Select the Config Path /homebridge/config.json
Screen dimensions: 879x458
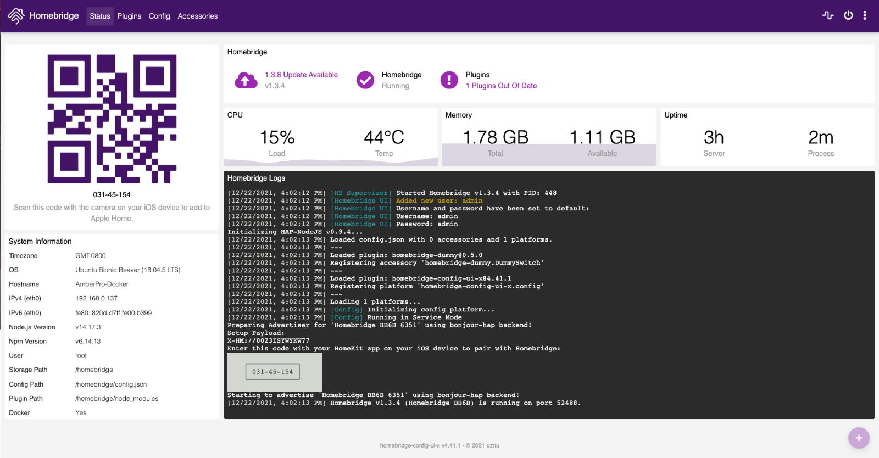111,384
